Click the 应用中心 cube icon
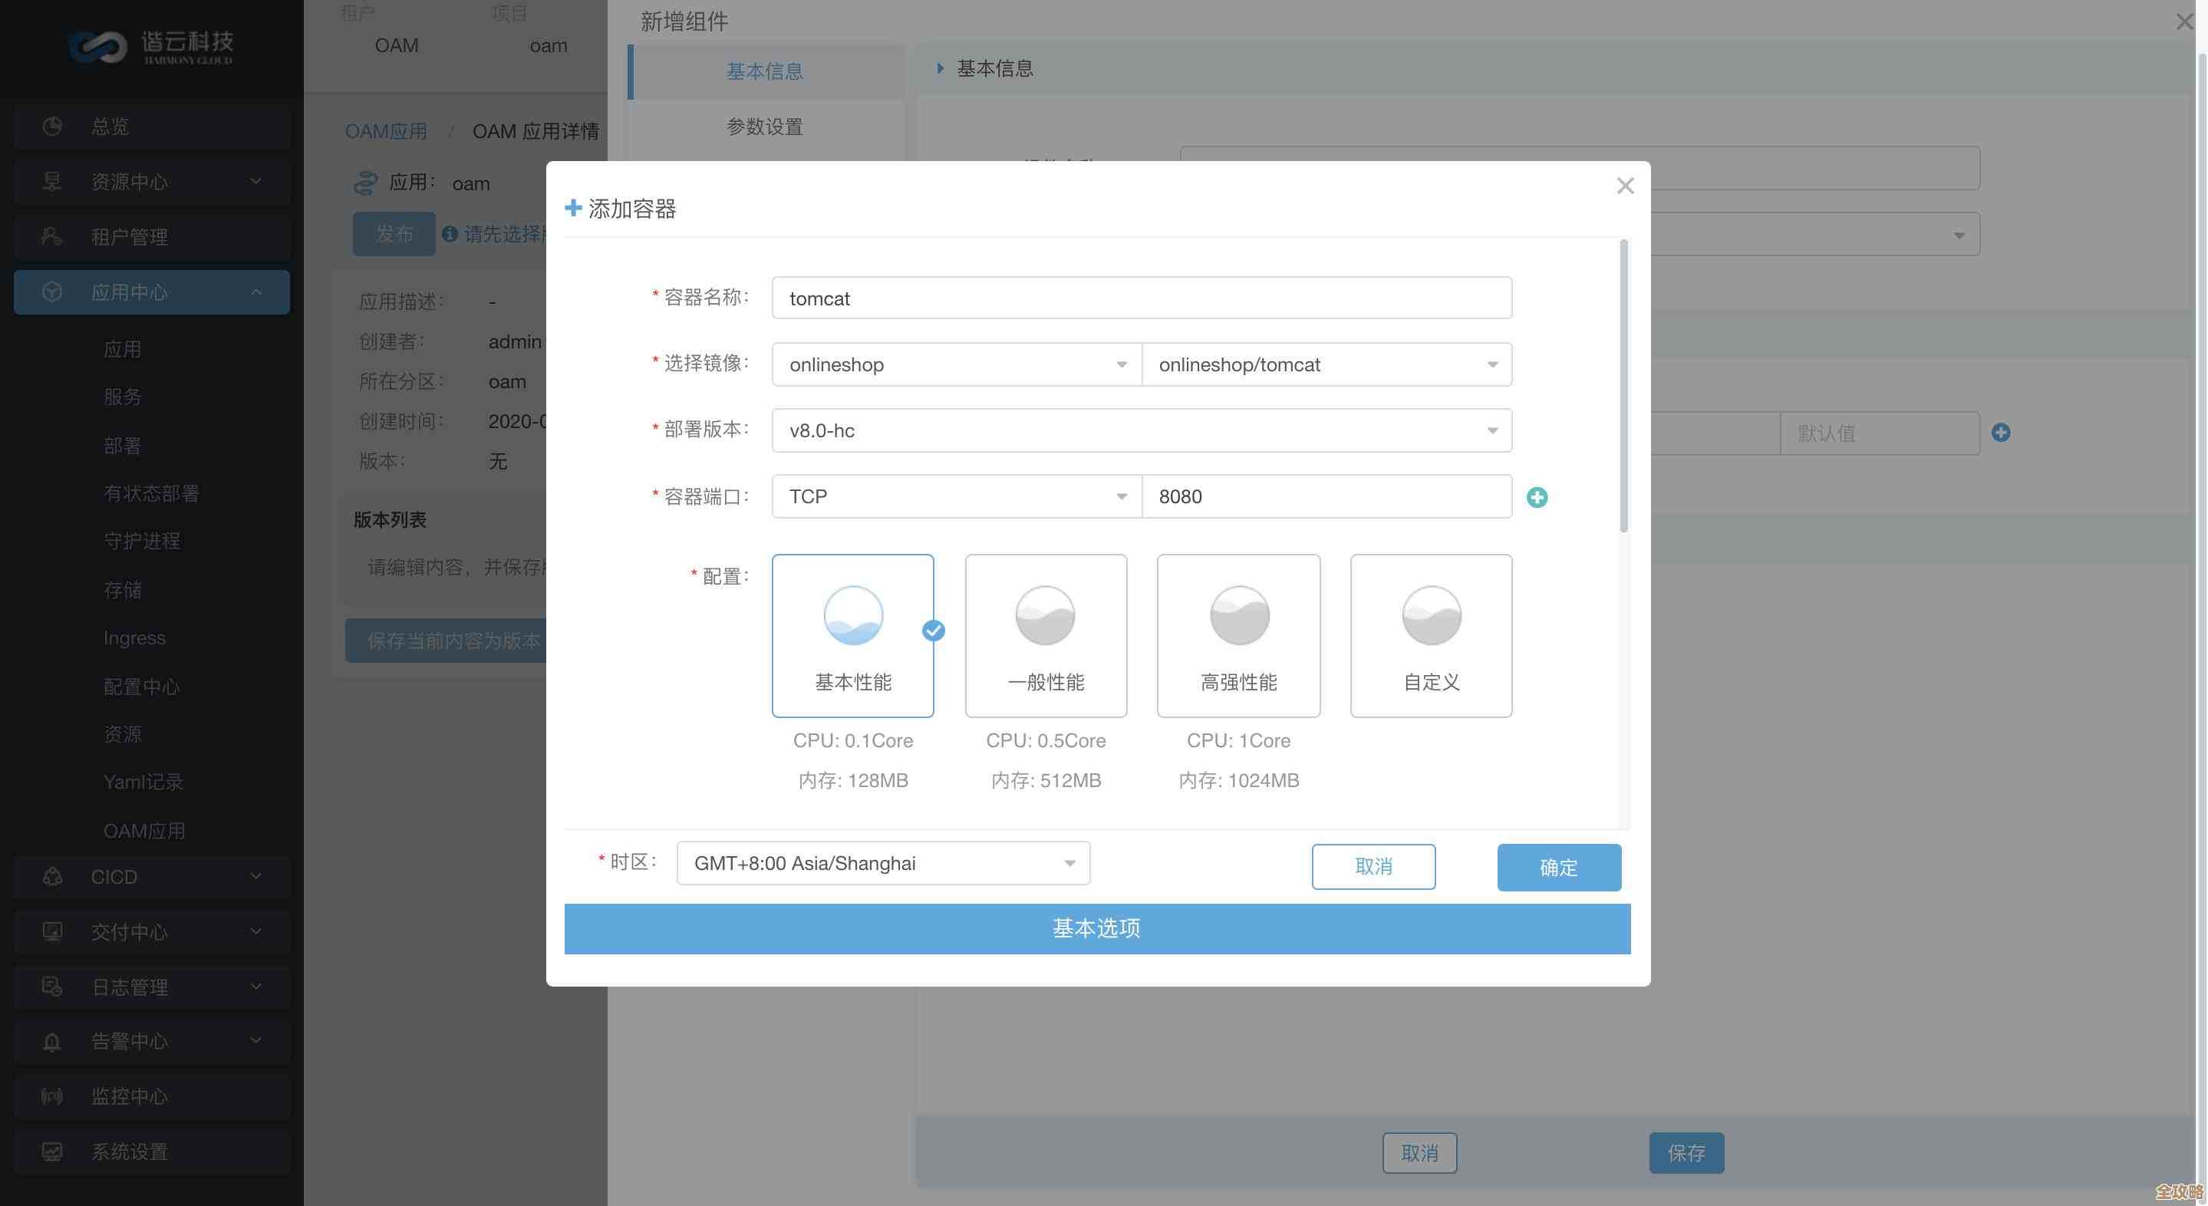Viewport: 2208px width, 1206px height. click(51, 292)
